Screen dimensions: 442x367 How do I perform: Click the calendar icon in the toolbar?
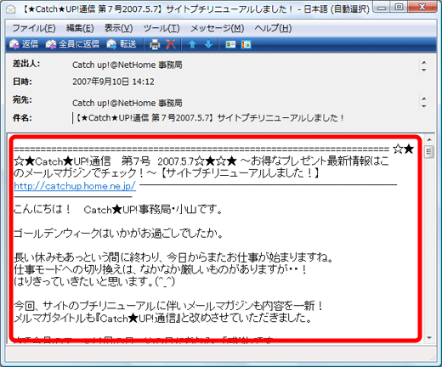(x=246, y=44)
